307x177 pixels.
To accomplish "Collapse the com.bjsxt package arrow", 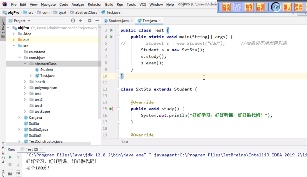I will 19,58.
